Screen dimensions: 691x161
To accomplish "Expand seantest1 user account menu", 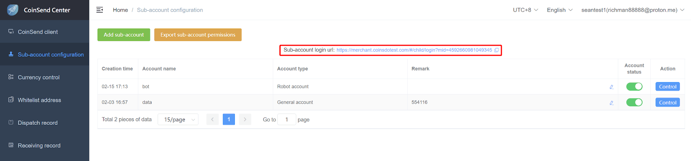I will point(633,10).
